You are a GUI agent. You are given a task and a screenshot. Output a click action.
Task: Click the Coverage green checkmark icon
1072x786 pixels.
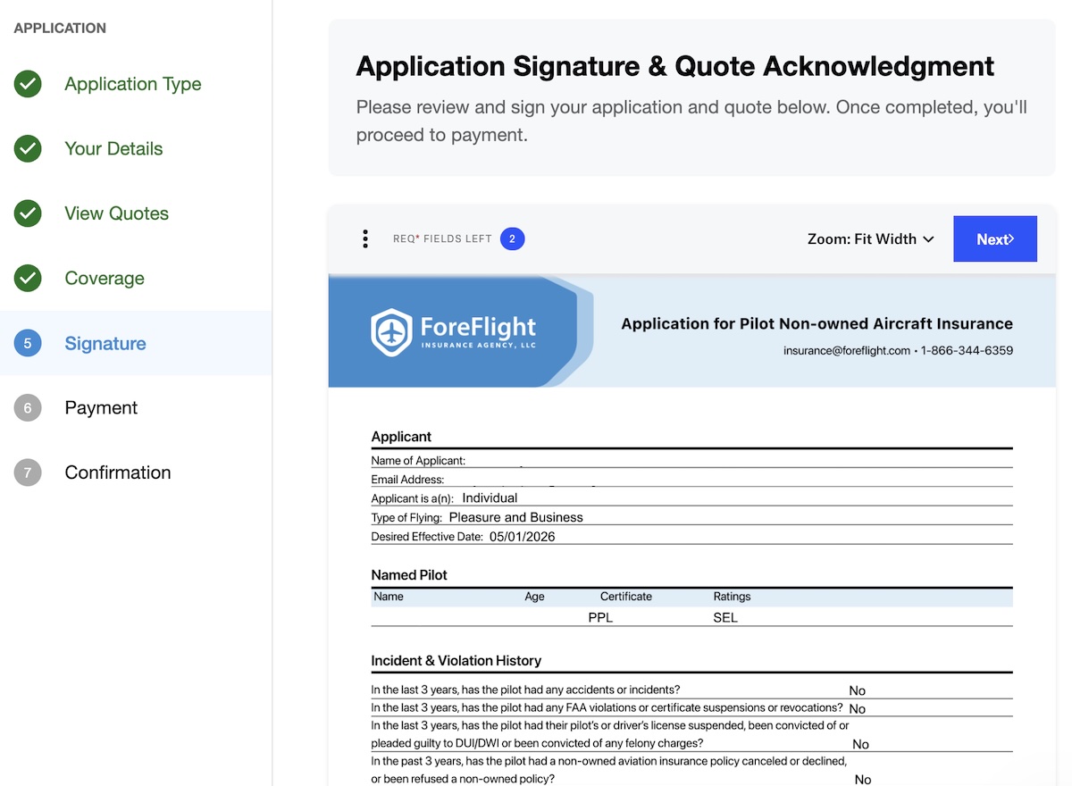click(x=28, y=279)
